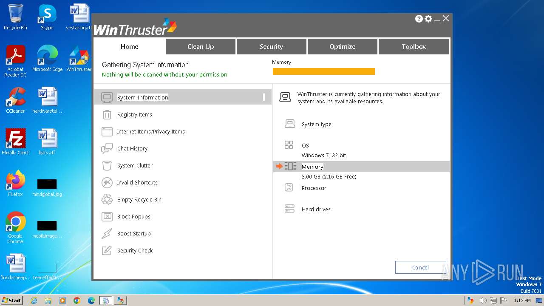Switch to the Clean Up tab
The width and height of the screenshot is (544, 306).
(201, 47)
